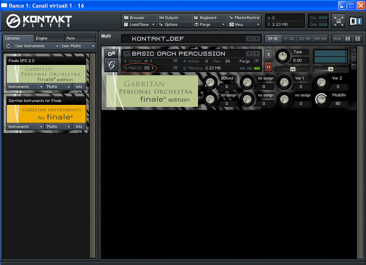The height and width of the screenshot is (265, 366).
Task: Click the minimized view keyboard icon
Action: (339, 21)
